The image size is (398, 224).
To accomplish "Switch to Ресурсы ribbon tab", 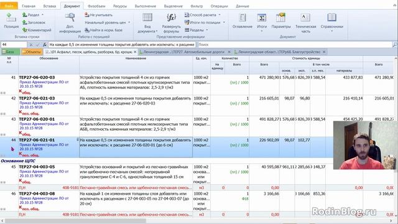I will tap(120, 6).
